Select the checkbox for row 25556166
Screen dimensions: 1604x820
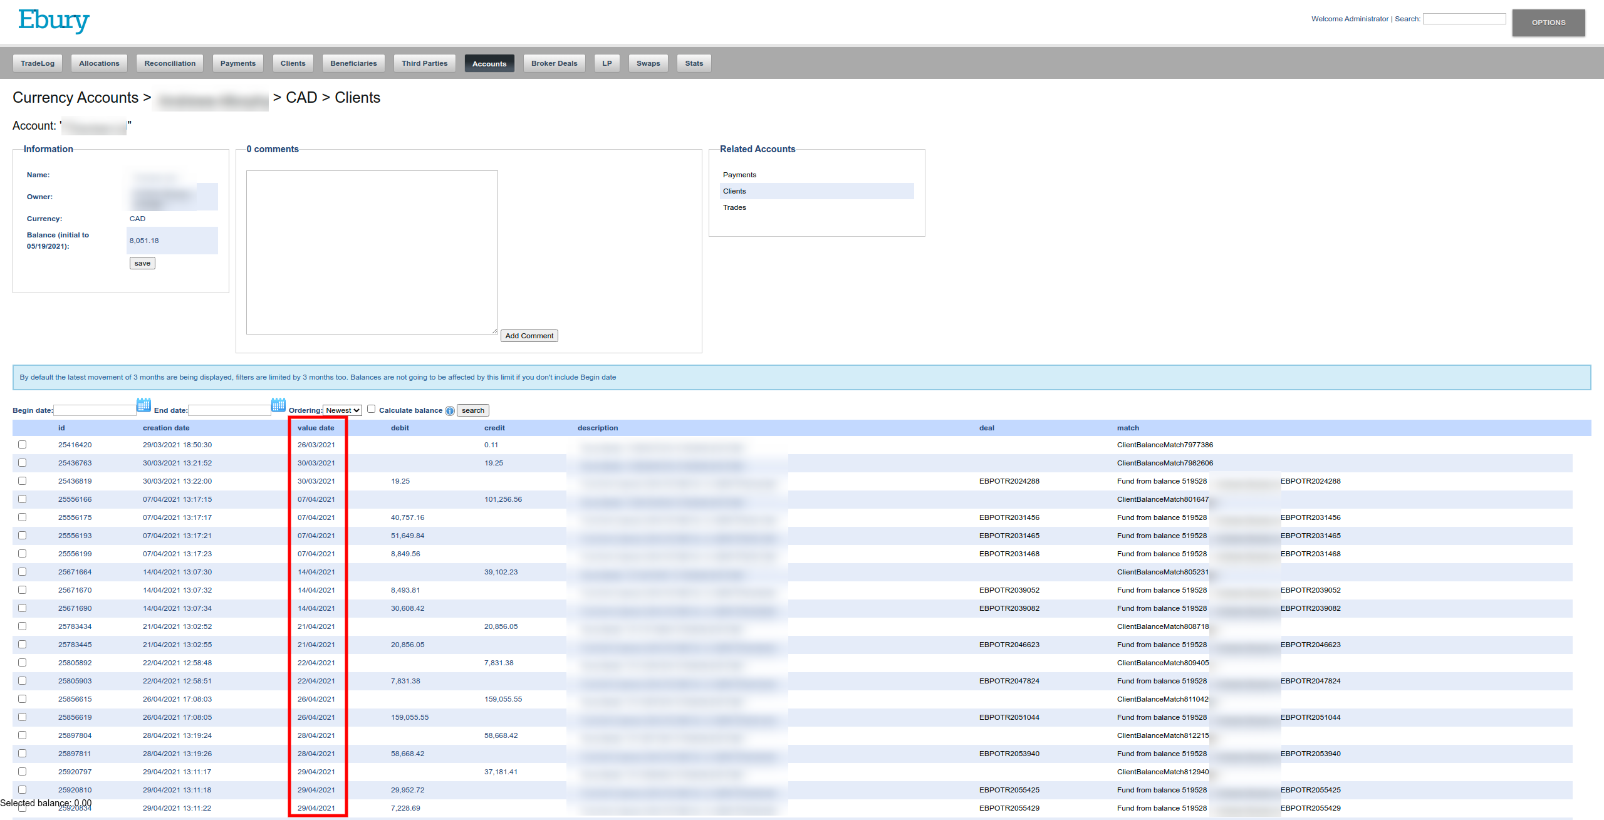(23, 499)
